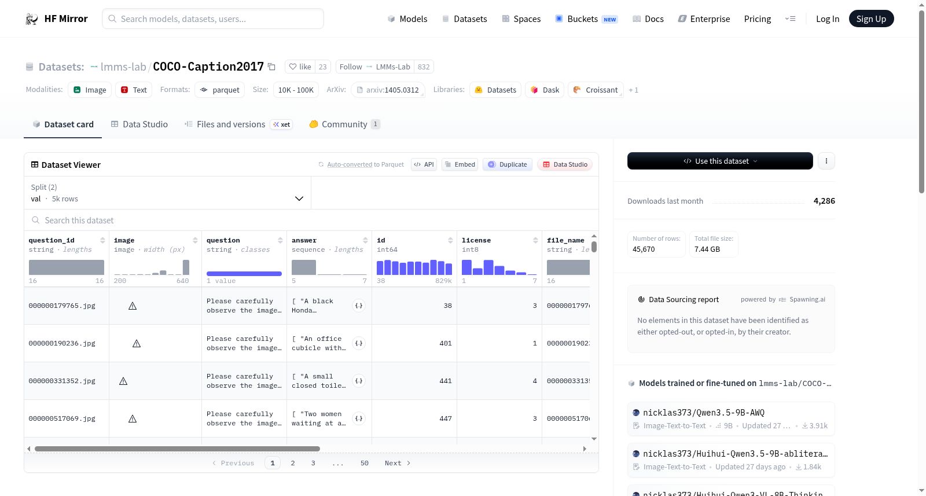Click the search magnifier icon in dataset search
This screenshot has width=926, height=496.
(x=36, y=220)
